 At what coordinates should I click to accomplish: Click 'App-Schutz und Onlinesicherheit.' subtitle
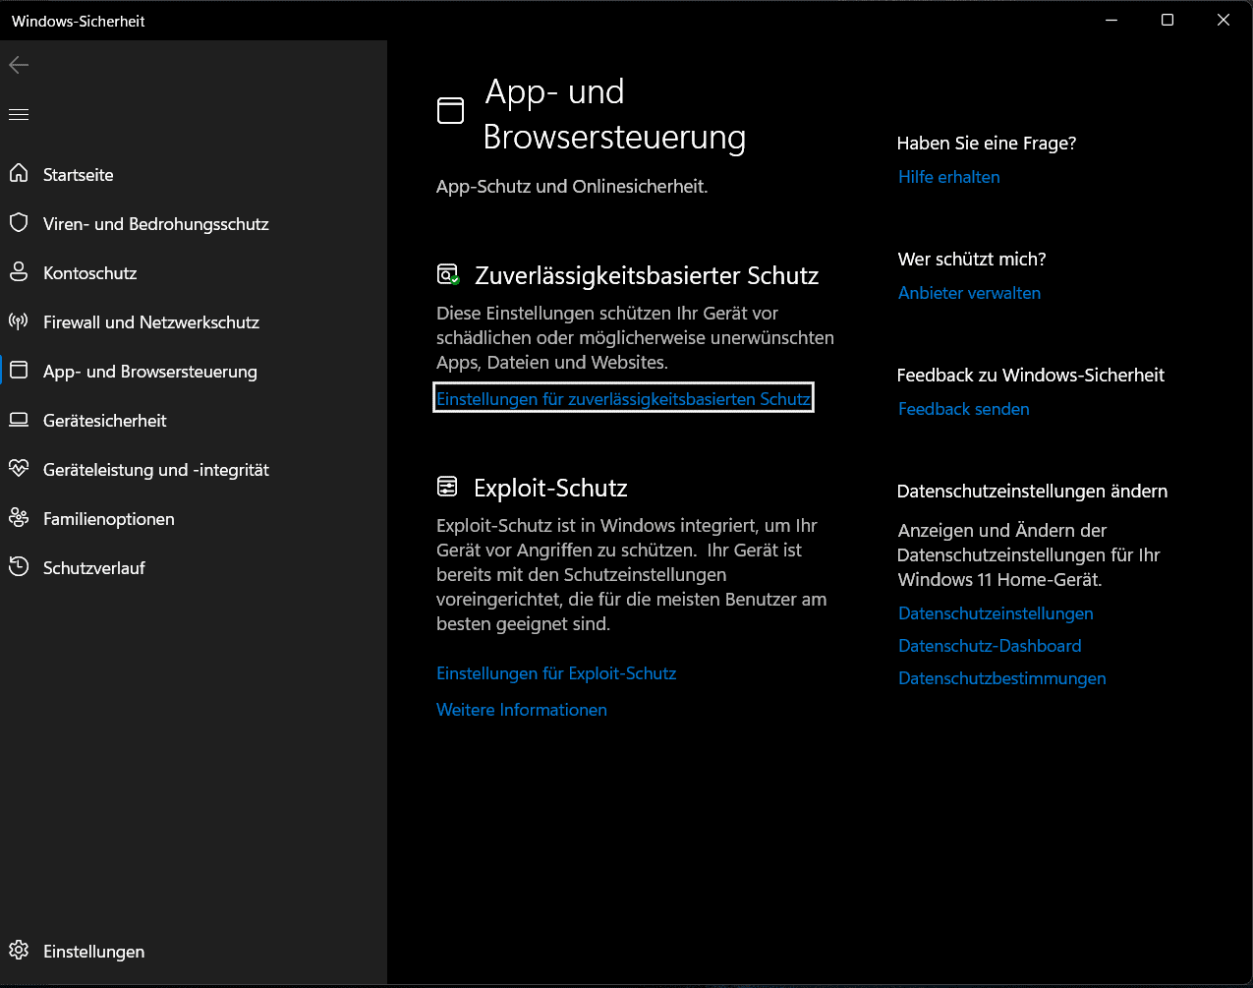[x=572, y=187]
